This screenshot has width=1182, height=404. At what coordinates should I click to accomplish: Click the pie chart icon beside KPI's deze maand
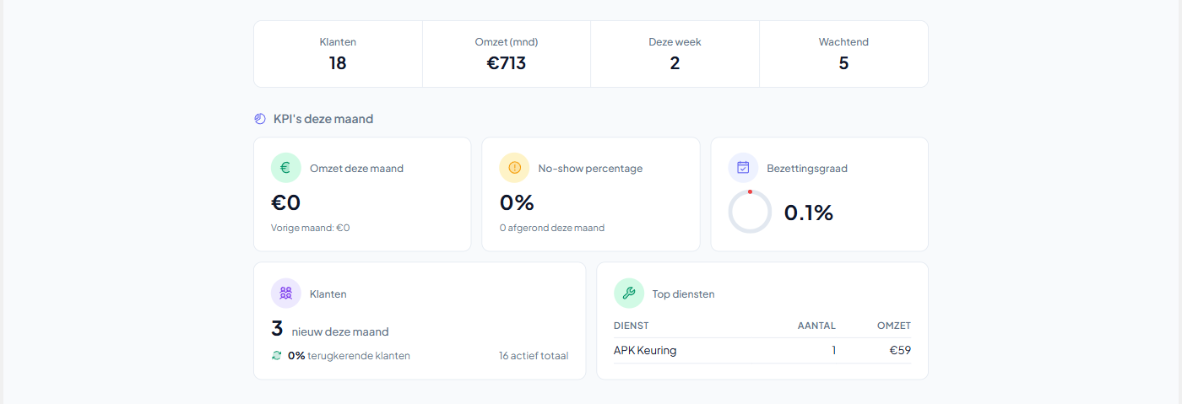[260, 119]
